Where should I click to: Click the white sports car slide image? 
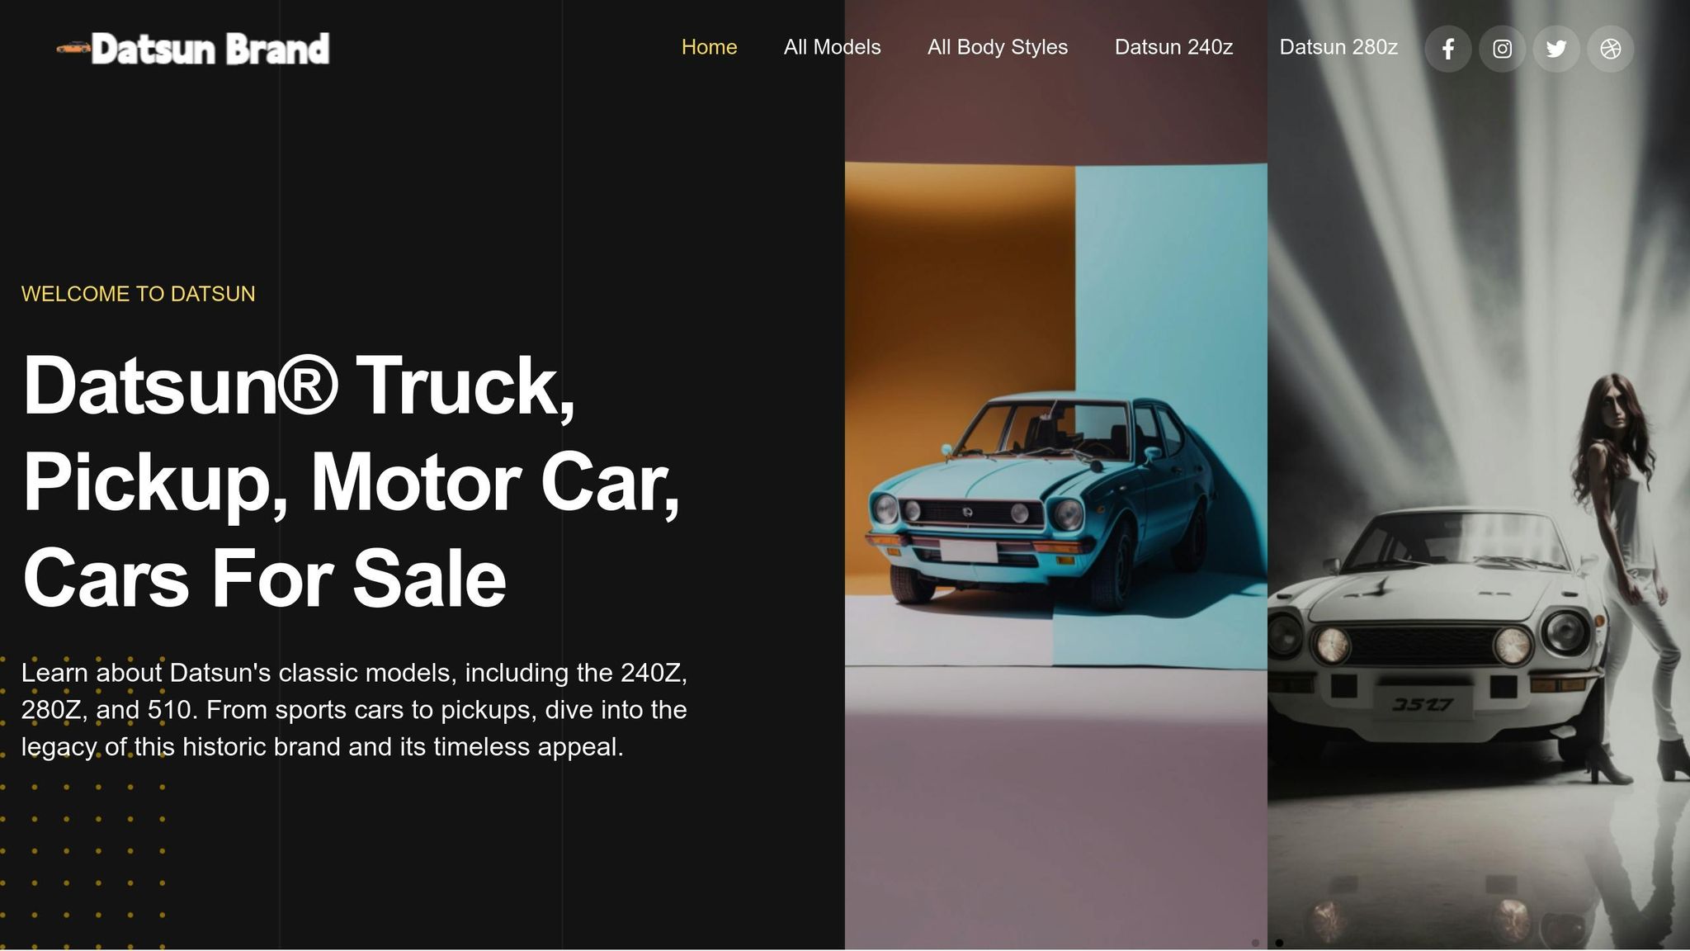point(1479,475)
